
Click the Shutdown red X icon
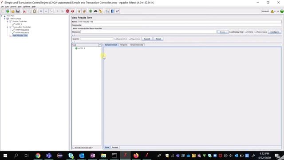click(x=73, y=11)
